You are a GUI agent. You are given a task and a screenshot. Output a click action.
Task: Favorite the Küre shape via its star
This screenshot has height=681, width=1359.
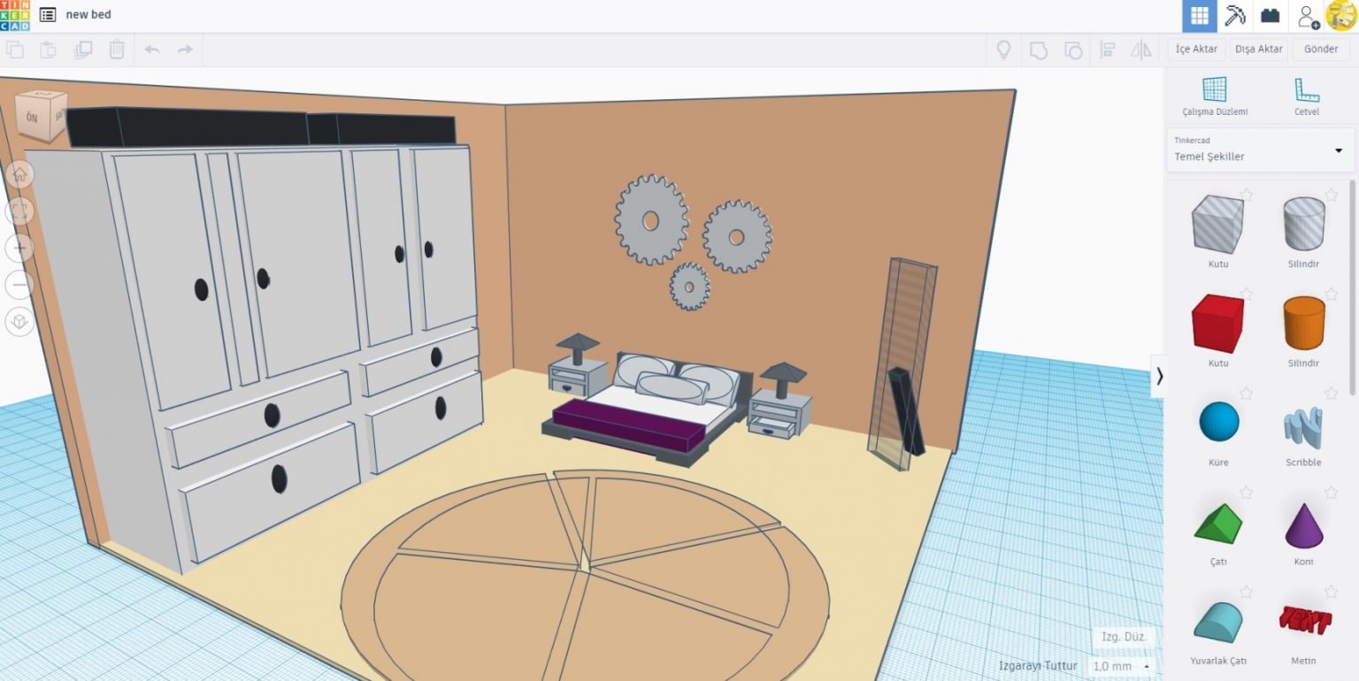[1247, 394]
